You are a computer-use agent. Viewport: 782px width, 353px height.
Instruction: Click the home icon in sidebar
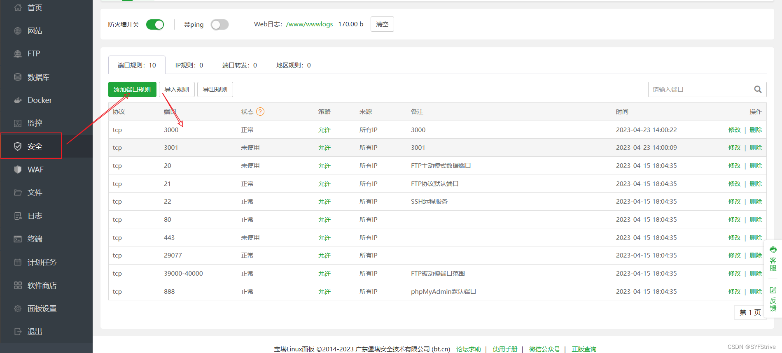point(18,7)
